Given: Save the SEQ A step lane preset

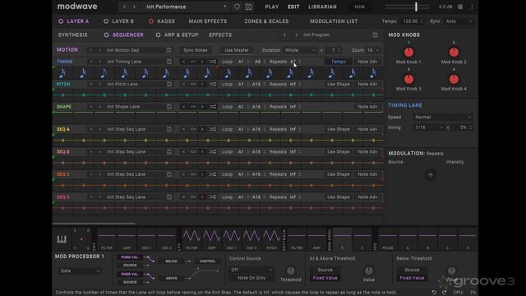Looking at the screenshot, I should pos(169,129).
